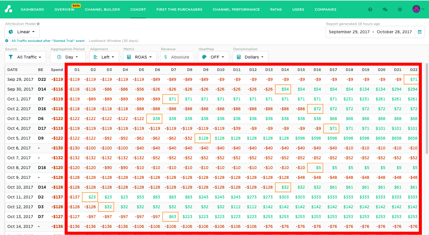Image resolution: width=429 pixels, height=235 pixels.
Task: Open First Time Purchasers tab
Action: coord(179,10)
